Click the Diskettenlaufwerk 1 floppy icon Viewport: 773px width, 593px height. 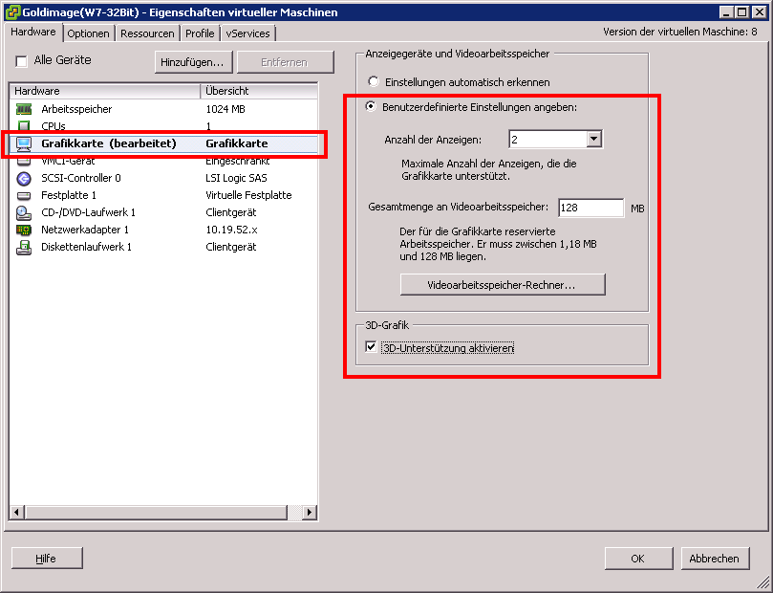coord(24,247)
